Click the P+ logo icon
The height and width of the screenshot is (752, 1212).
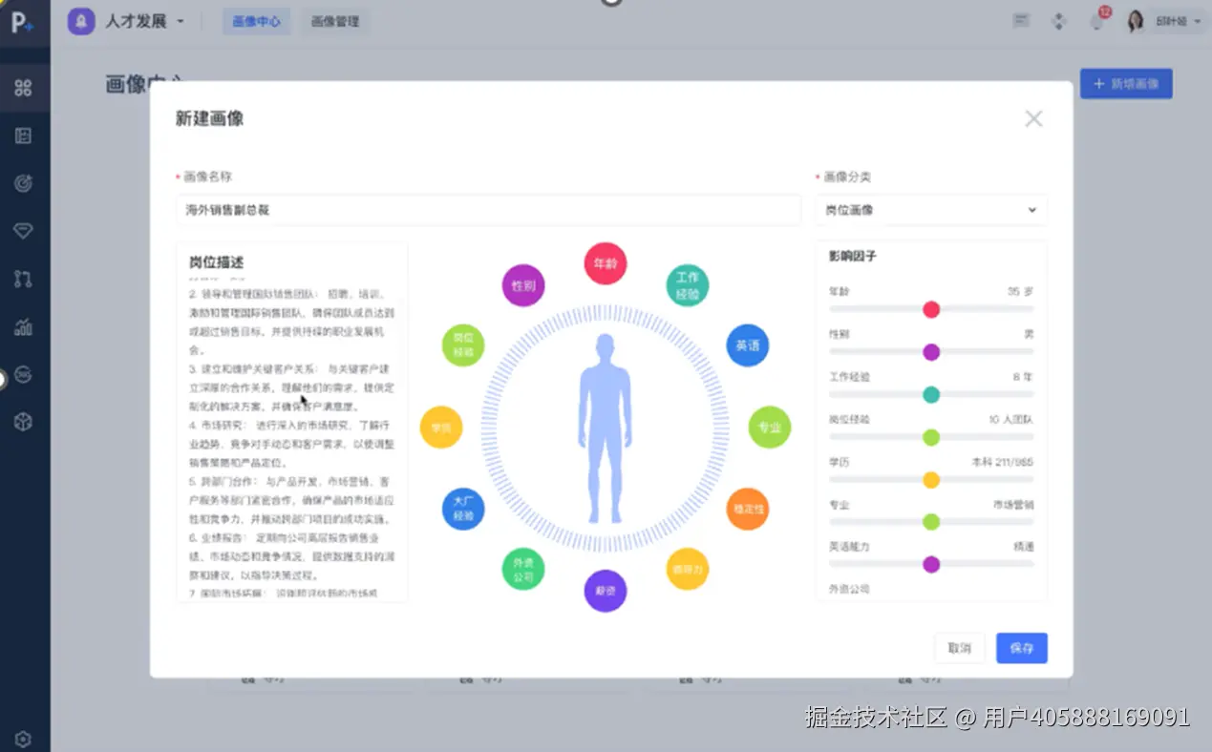click(22, 22)
